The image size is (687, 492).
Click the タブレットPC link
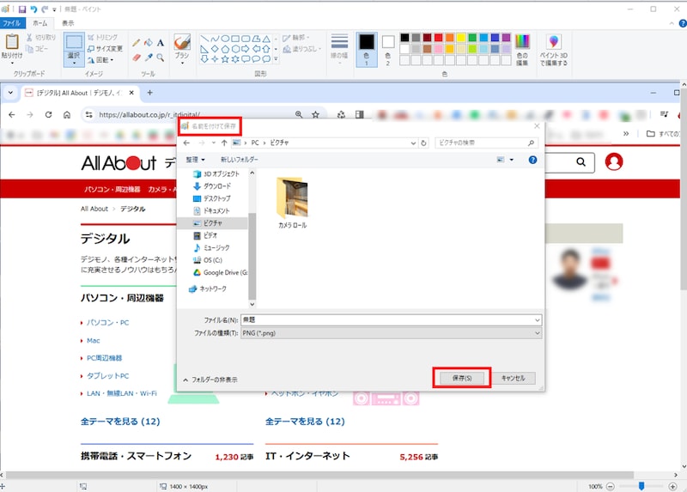pyautogui.click(x=108, y=375)
